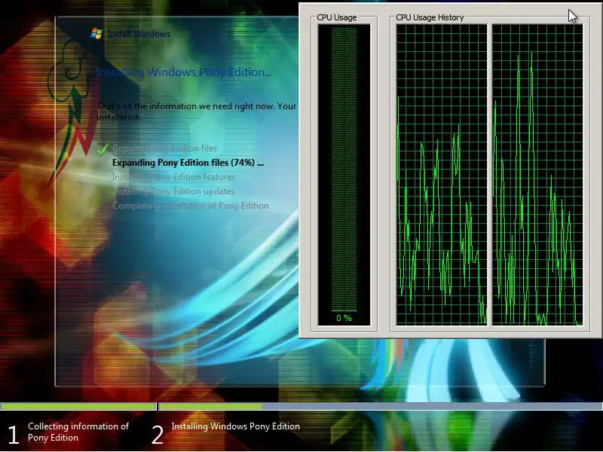Click the green checkmark beside copied files step
603x452 pixels.
(x=103, y=149)
